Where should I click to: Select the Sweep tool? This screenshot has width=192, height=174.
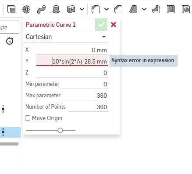point(41,9)
